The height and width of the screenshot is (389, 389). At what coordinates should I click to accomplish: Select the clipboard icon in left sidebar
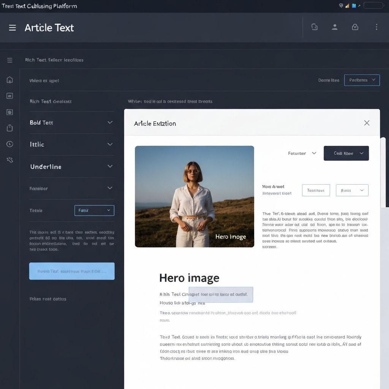pos(10,128)
